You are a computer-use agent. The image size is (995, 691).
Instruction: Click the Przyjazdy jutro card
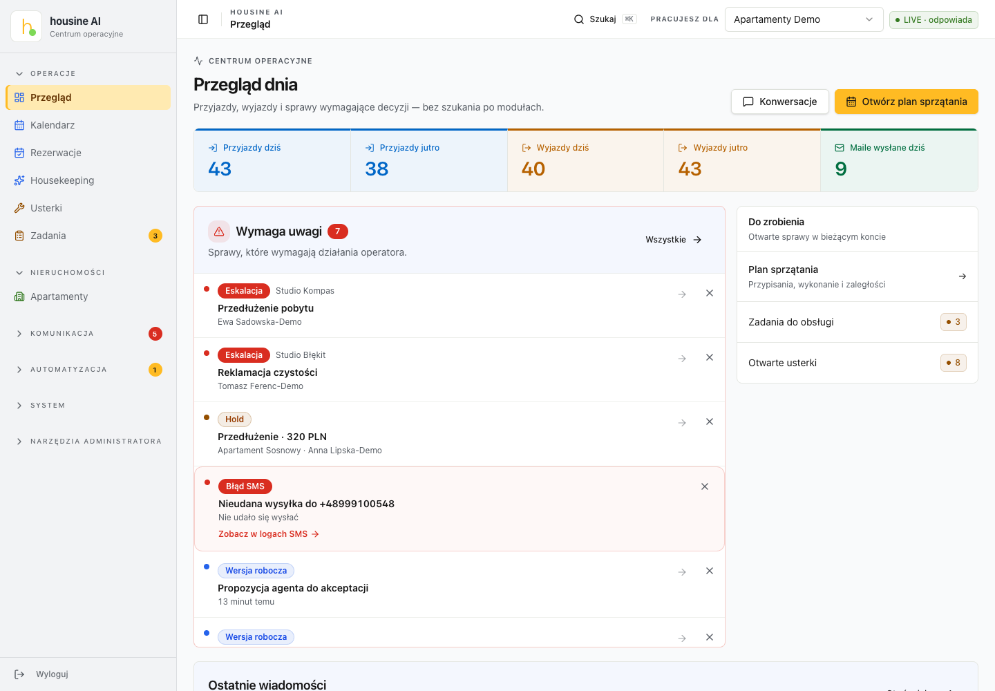click(x=429, y=160)
